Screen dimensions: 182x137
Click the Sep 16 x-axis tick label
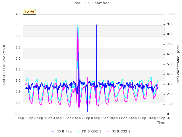coord(165,118)
